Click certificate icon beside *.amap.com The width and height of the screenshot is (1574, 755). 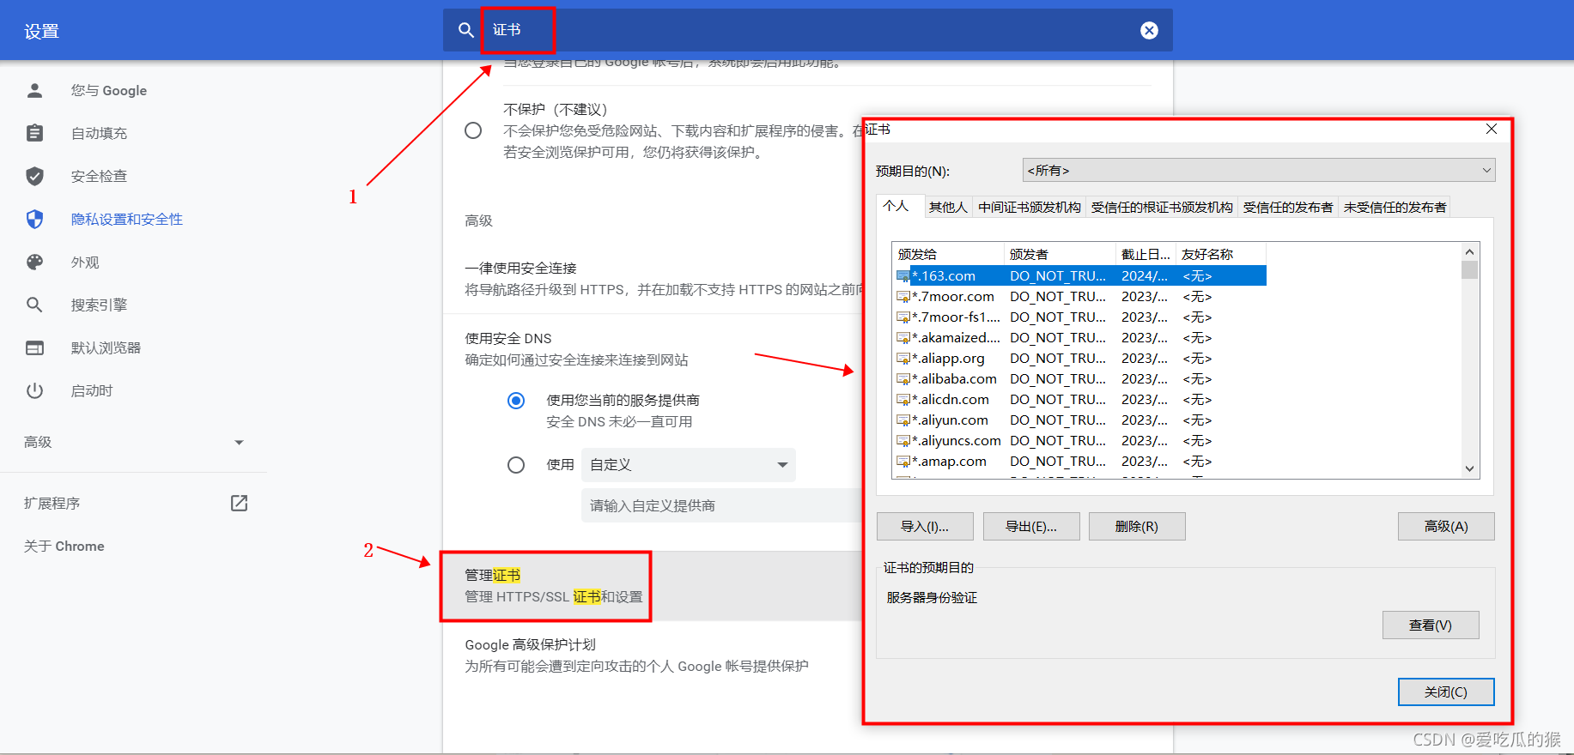(902, 462)
